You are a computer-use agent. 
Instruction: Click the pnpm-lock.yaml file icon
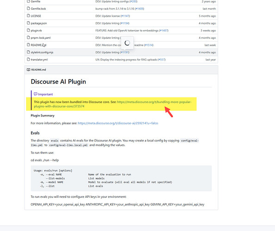pos(28,37)
